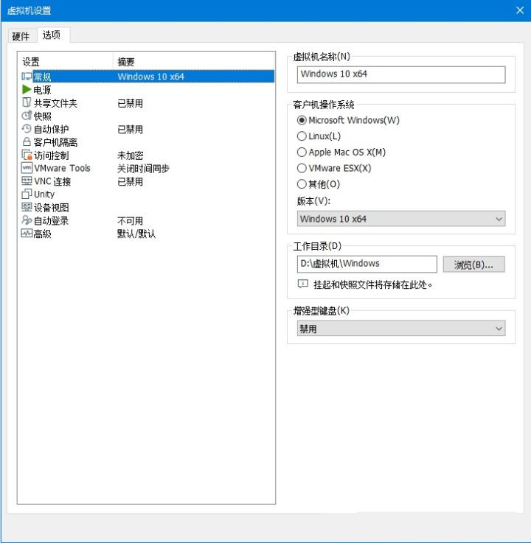Select the 客户机隔离 row label
This screenshot has height=543, width=531.
tap(55, 142)
